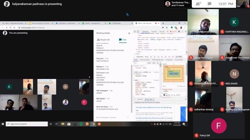Click the meet.google.com address bar
This screenshot has width=250, height=140.
coord(89,28)
